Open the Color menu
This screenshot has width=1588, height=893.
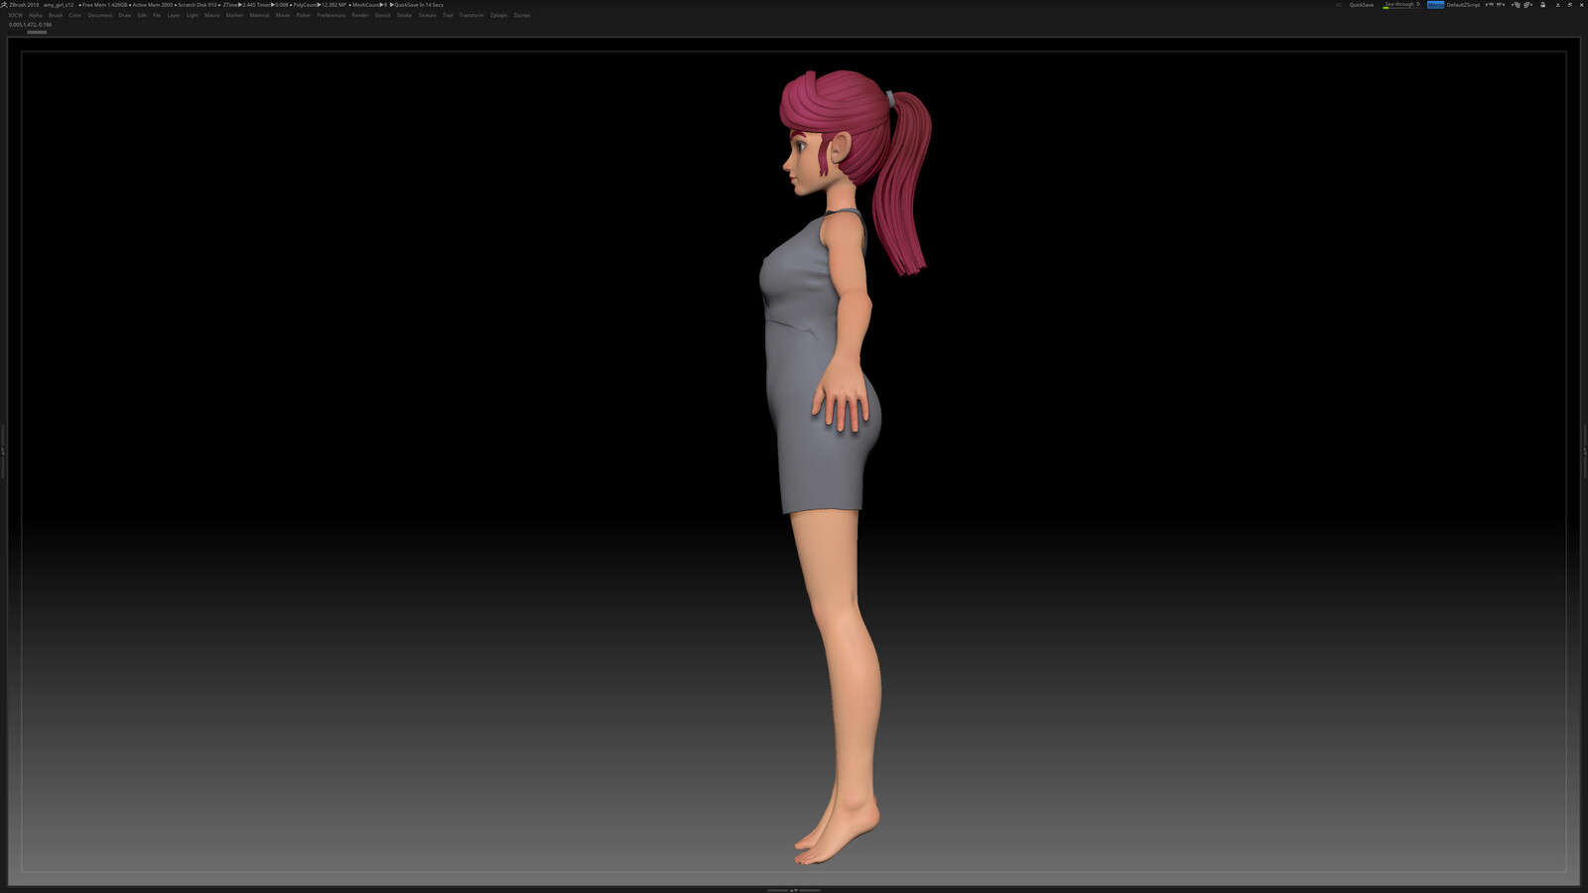click(74, 15)
